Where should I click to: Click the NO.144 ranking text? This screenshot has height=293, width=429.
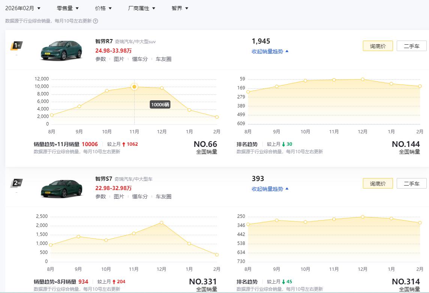click(406, 144)
